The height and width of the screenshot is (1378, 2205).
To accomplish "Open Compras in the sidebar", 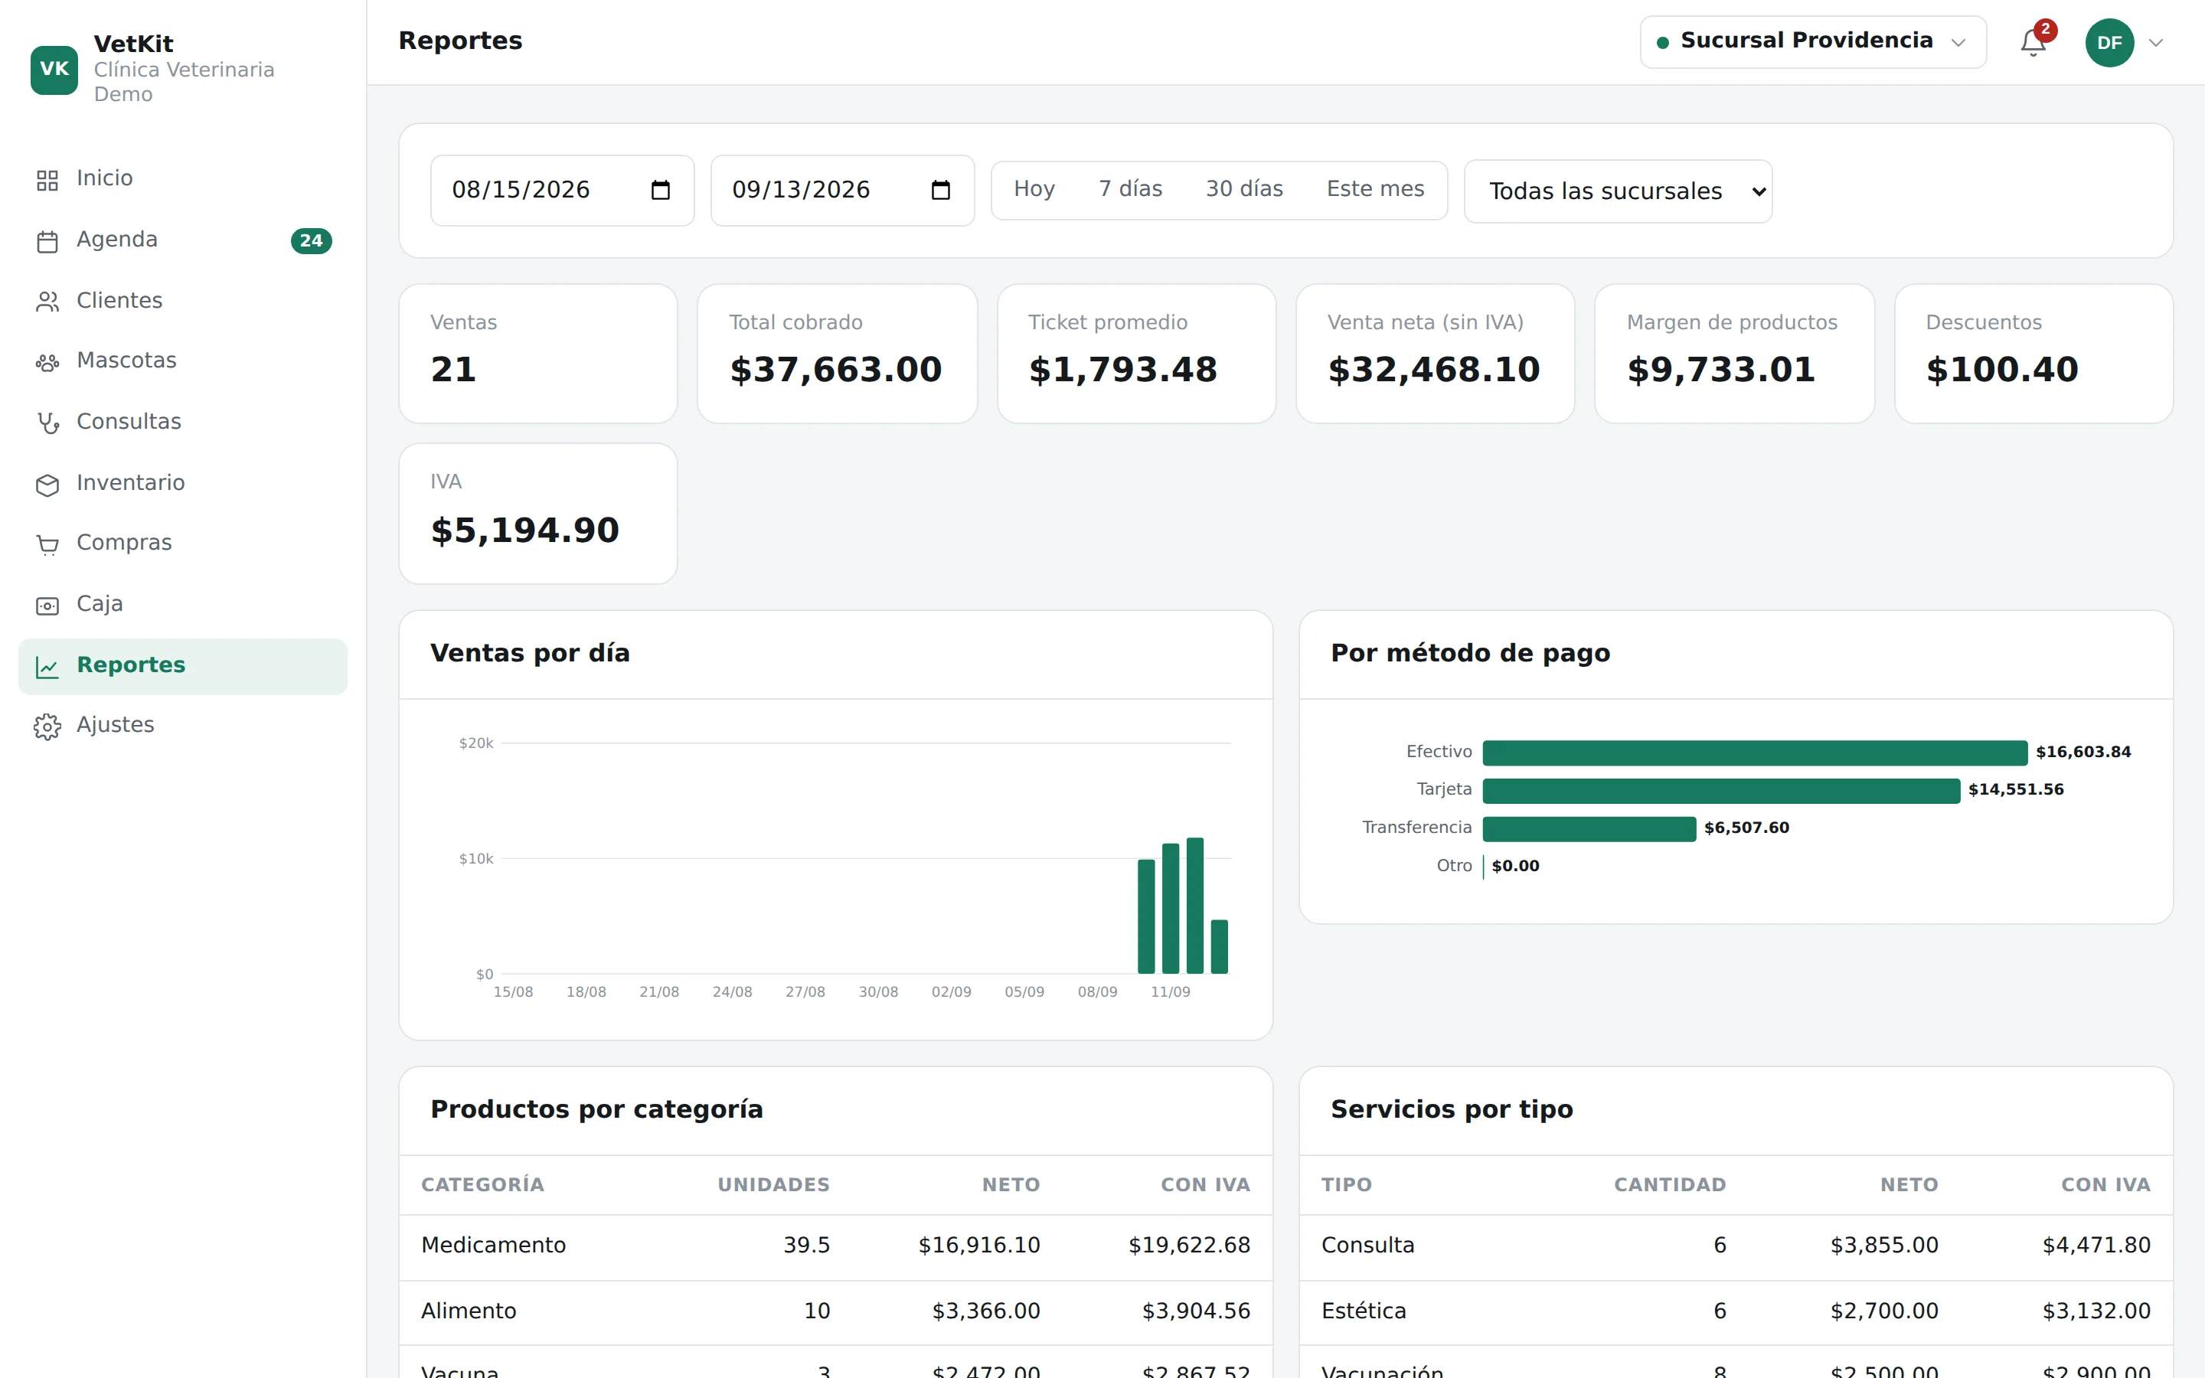I will click(182, 544).
